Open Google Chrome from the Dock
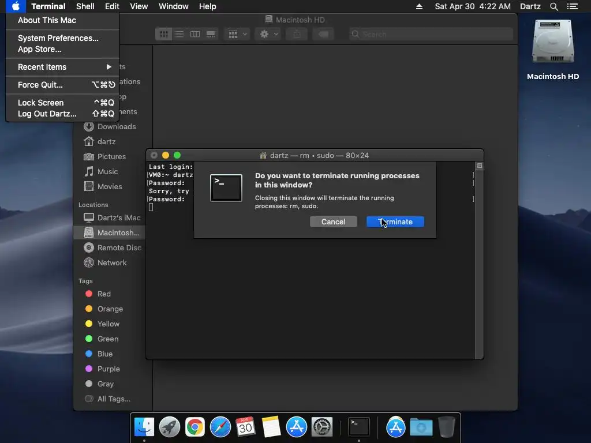Image resolution: width=591 pixels, height=443 pixels. (x=195, y=427)
